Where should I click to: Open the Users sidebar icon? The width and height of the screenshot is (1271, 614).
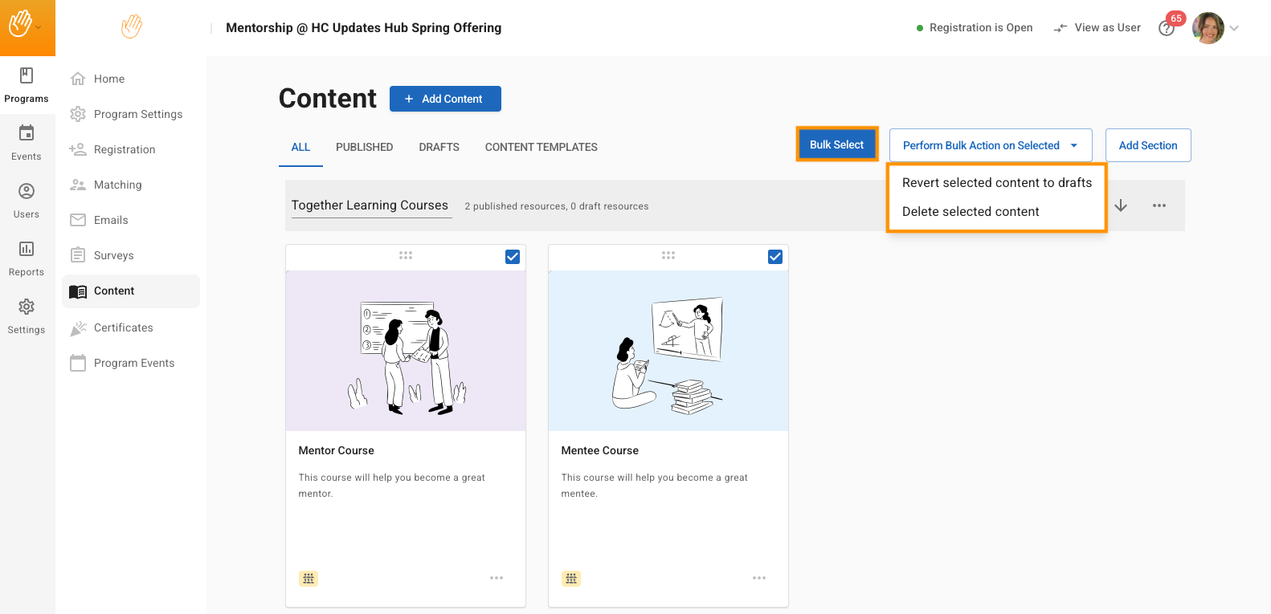tap(27, 192)
